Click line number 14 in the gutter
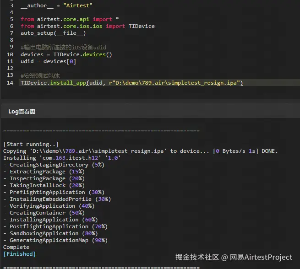This screenshot has height=269, width=300. coord(10,83)
